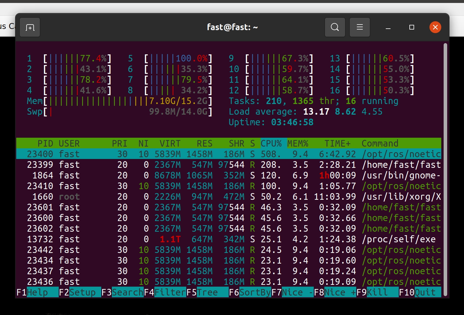Open a new terminal tab icon
This screenshot has width=464, height=315.
[30, 27]
